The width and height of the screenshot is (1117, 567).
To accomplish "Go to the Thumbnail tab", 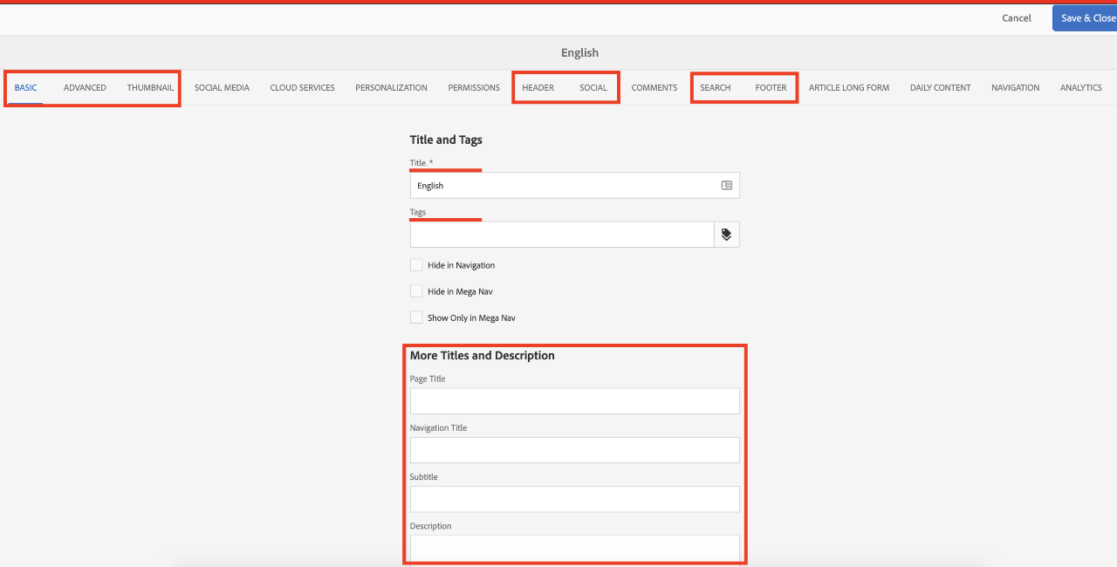I will coord(150,88).
